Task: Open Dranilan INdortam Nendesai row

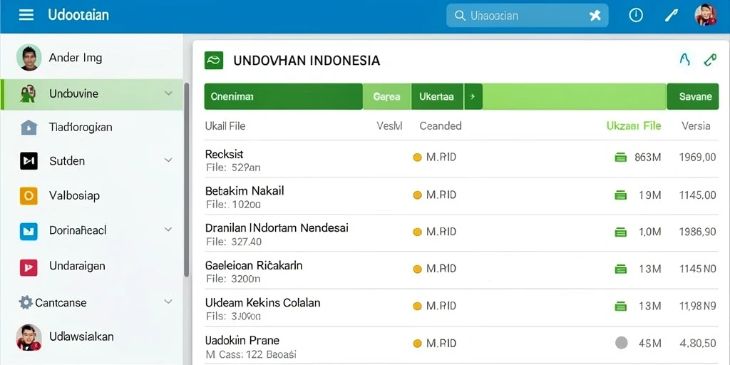Action: coord(461,233)
